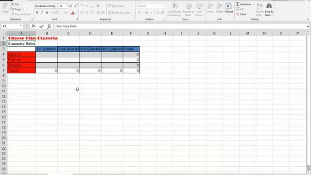Image resolution: width=311 pixels, height=175 pixels.
Task: Click the Paste clipboard icon
Action: (x=5, y=7)
